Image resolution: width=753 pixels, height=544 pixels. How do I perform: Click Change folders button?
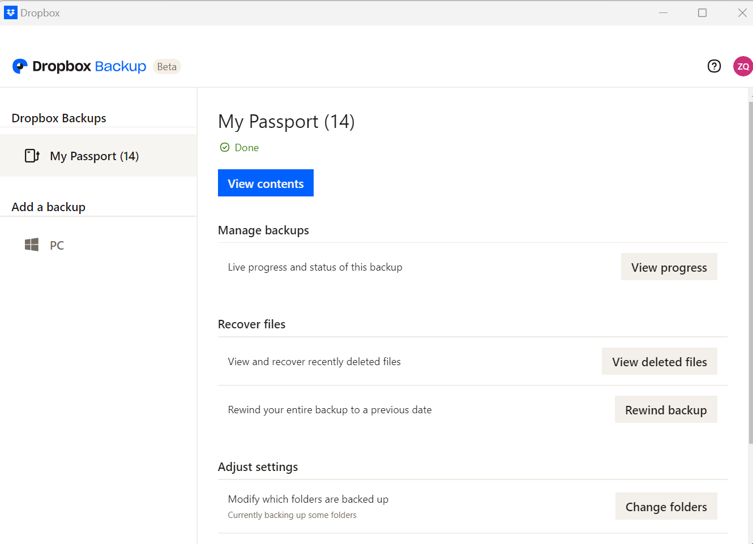pyautogui.click(x=666, y=506)
